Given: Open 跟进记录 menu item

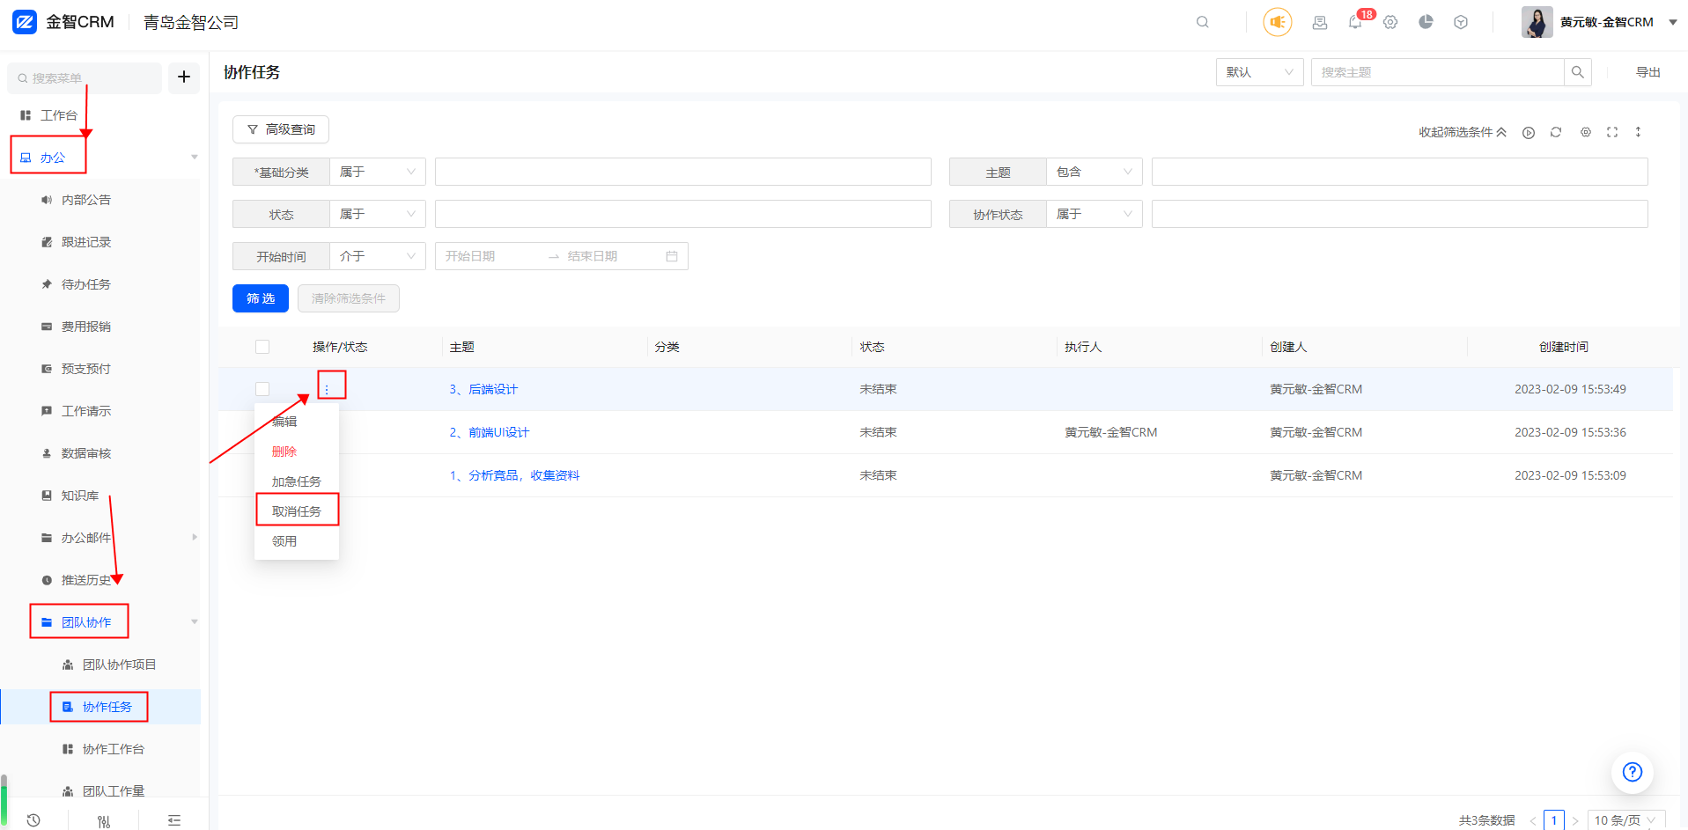Looking at the screenshot, I should click(x=86, y=242).
